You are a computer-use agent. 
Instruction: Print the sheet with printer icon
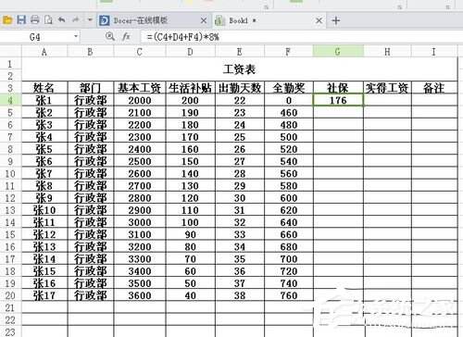pyautogui.click(x=35, y=20)
